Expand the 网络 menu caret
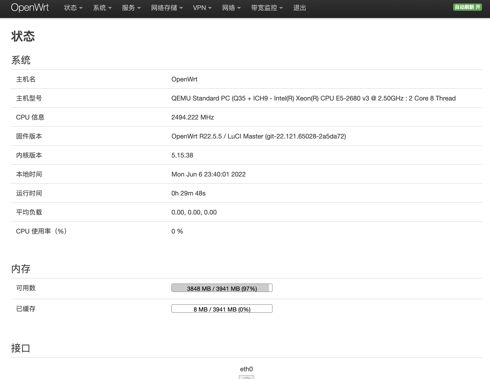 click(x=239, y=8)
